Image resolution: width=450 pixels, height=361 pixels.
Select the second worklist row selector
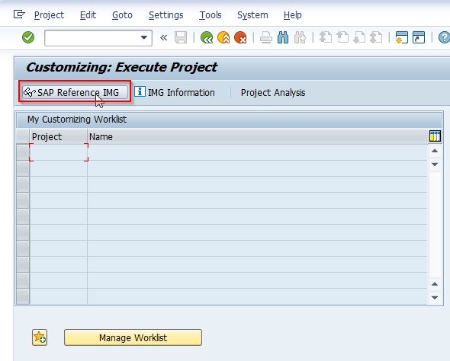[x=23, y=168]
